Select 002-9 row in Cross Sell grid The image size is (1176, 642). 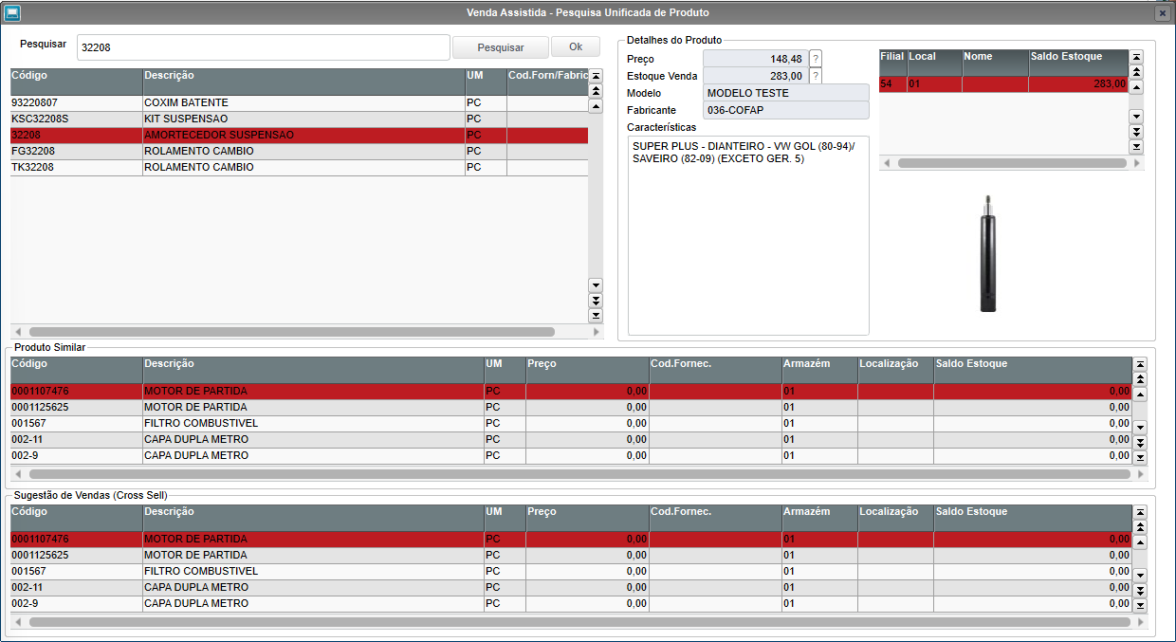coord(571,603)
